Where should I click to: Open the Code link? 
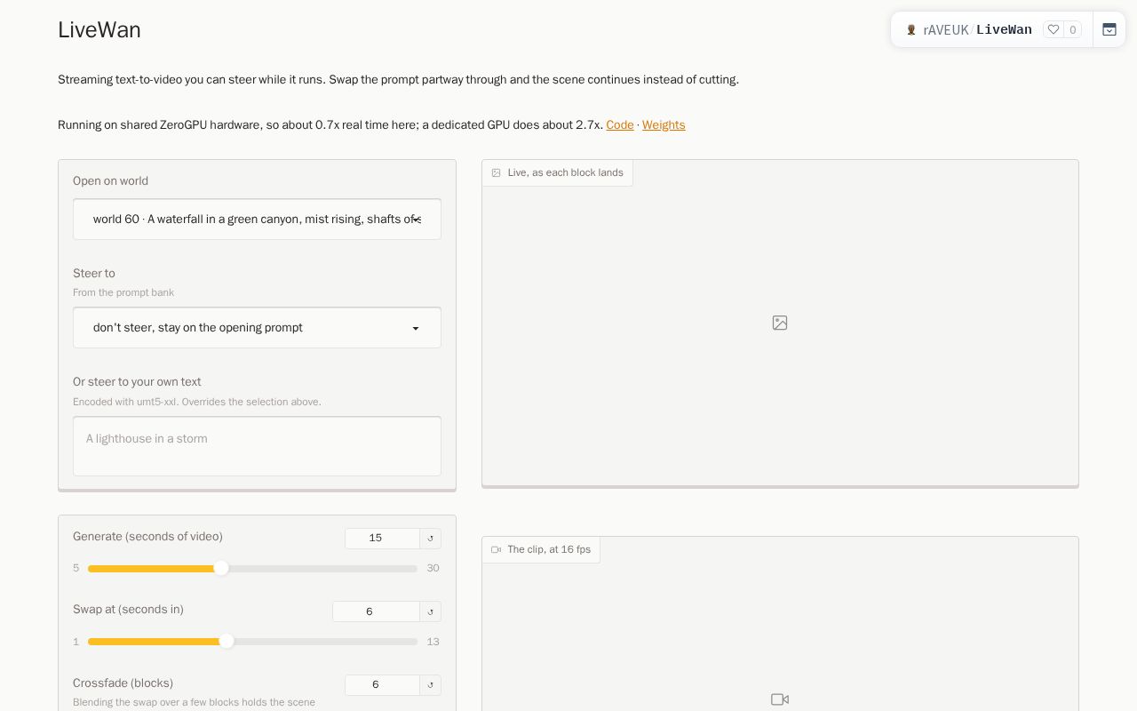(620, 124)
